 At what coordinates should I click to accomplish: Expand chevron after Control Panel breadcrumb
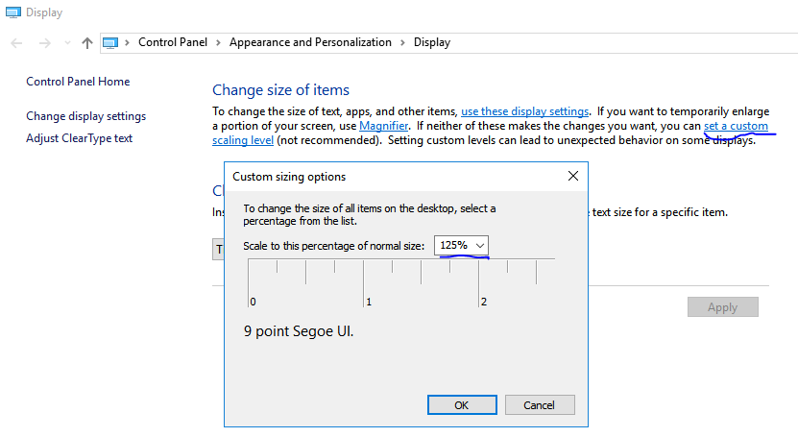218,42
